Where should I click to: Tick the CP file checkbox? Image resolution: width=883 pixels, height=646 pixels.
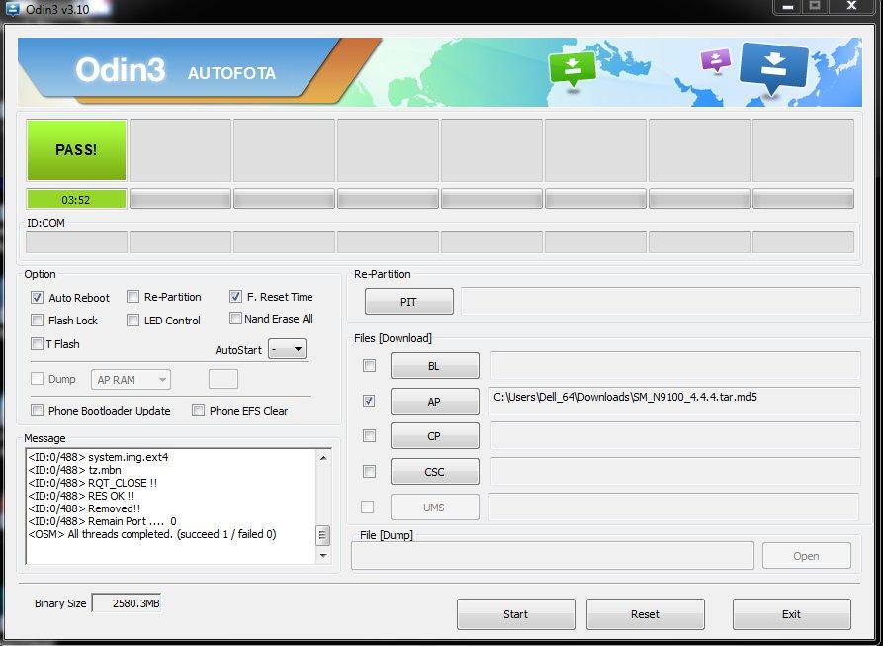(370, 435)
